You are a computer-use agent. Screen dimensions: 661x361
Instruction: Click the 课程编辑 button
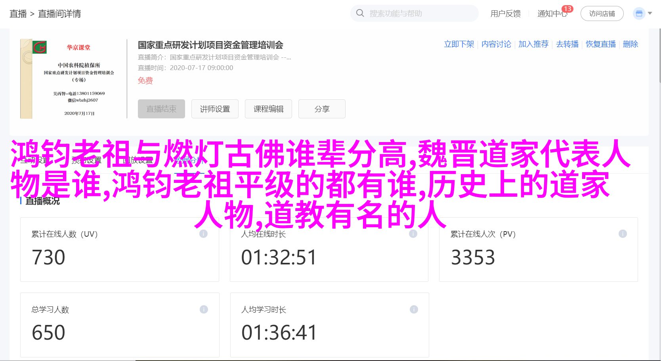(x=268, y=109)
